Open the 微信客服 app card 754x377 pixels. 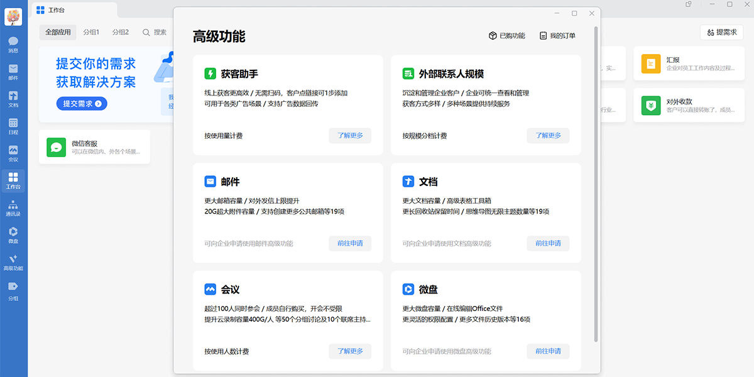pyautogui.click(x=94, y=147)
